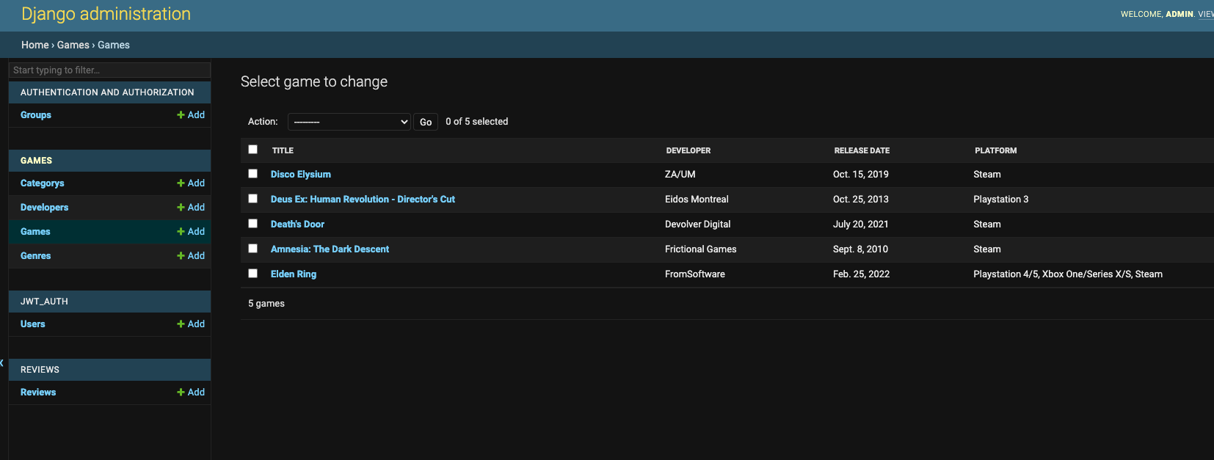Image resolution: width=1214 pixels, height=460 pixels.
Task: Click the ZA/UM developer cell
Action: tap(680, 175)
